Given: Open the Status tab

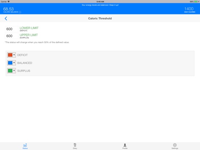Looking at the screenshot, I should point(25,146).
